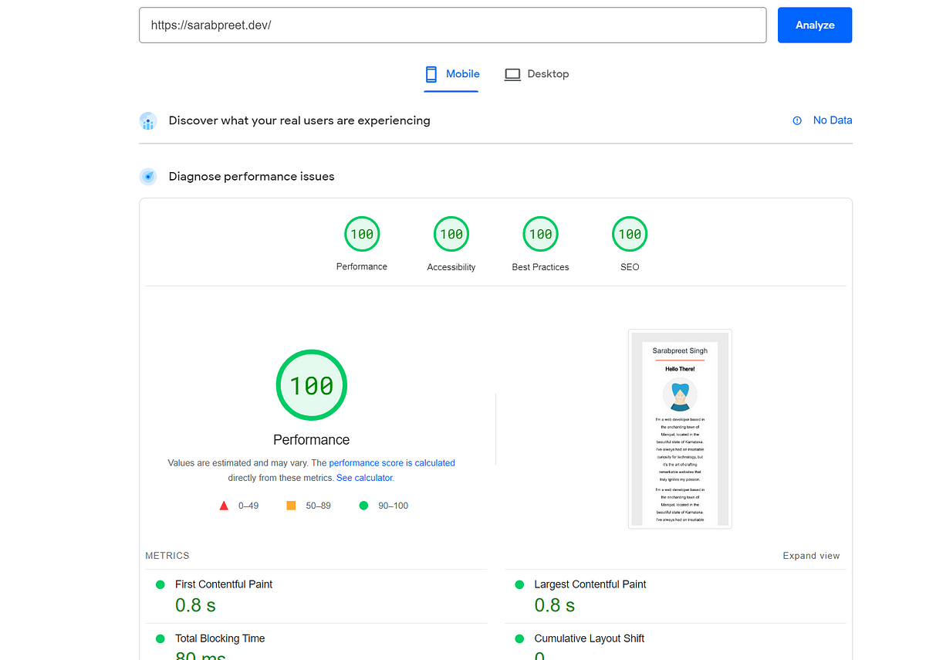926x660 pixels.
Task: Click the First Contentful Paint 0.8 s value
Action: coord(195,605)
